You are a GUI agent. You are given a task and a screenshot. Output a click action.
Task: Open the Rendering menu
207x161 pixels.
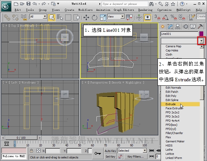(145, 10)
